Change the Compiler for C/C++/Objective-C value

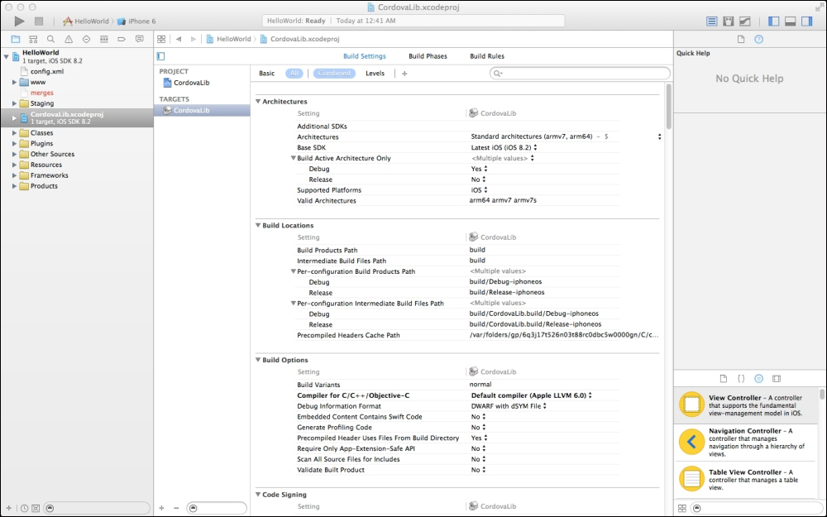point(531,395)
